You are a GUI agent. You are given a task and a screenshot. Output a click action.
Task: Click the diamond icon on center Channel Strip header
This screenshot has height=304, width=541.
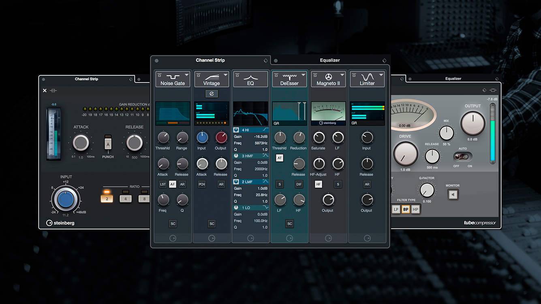pyautogui.click(x=265, y=61)
